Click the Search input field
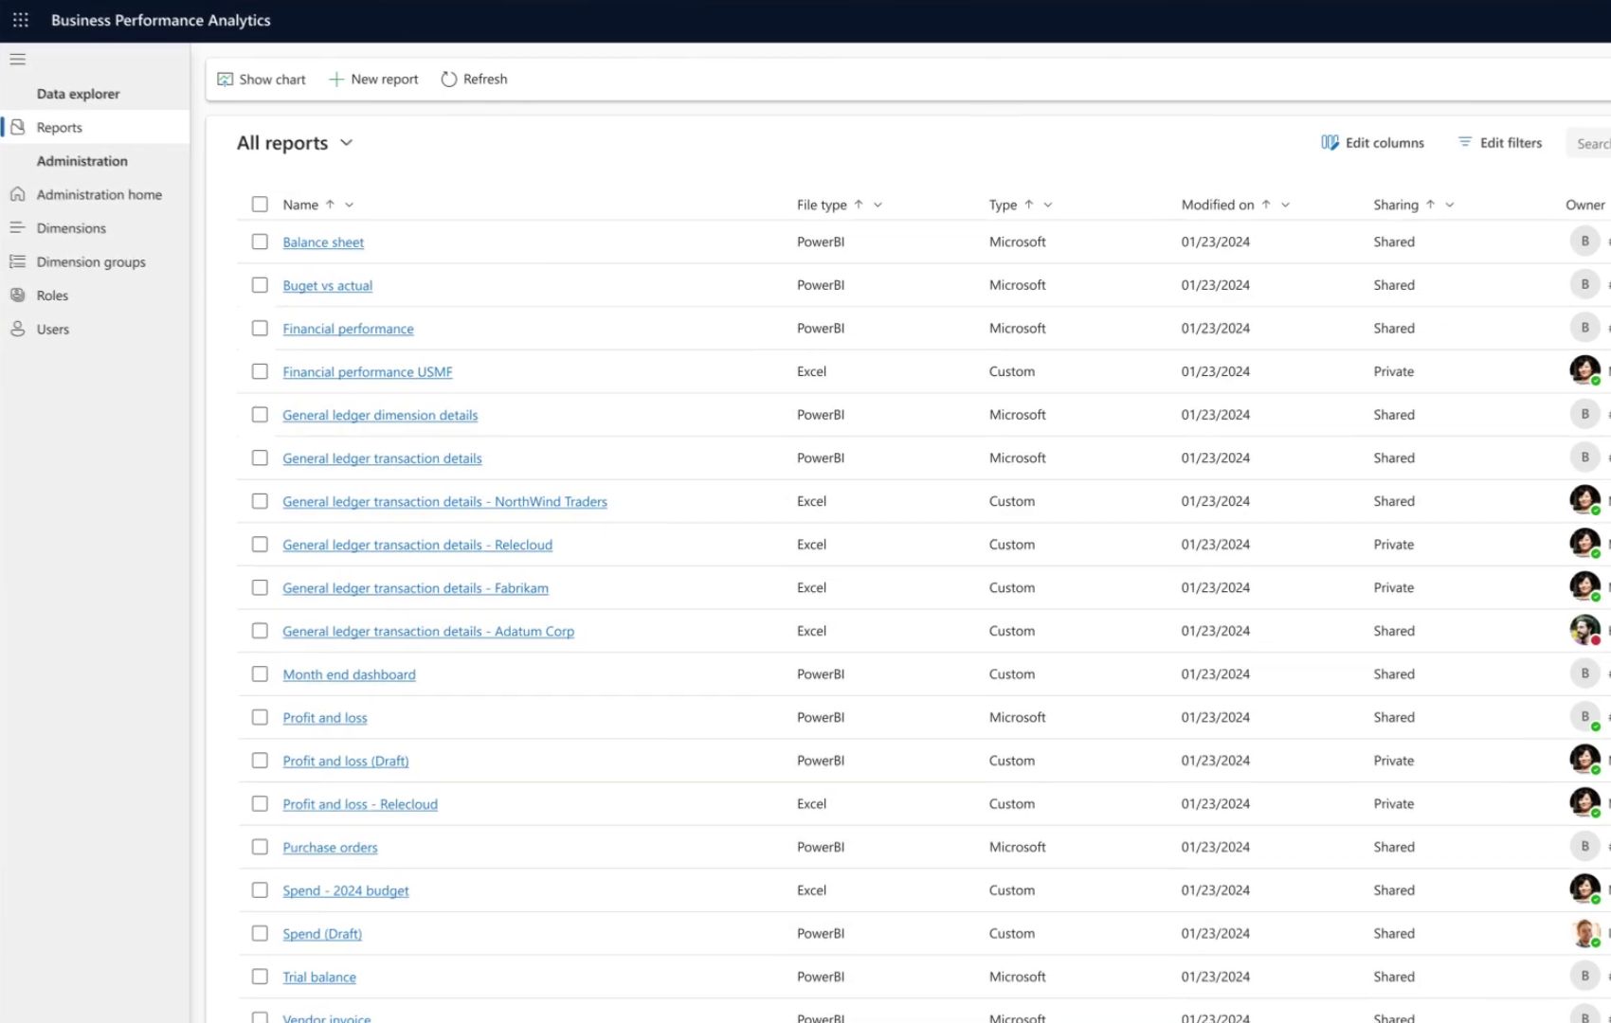The image size is (1611, 1023). pyautogui.click(x=1589, y=143)
